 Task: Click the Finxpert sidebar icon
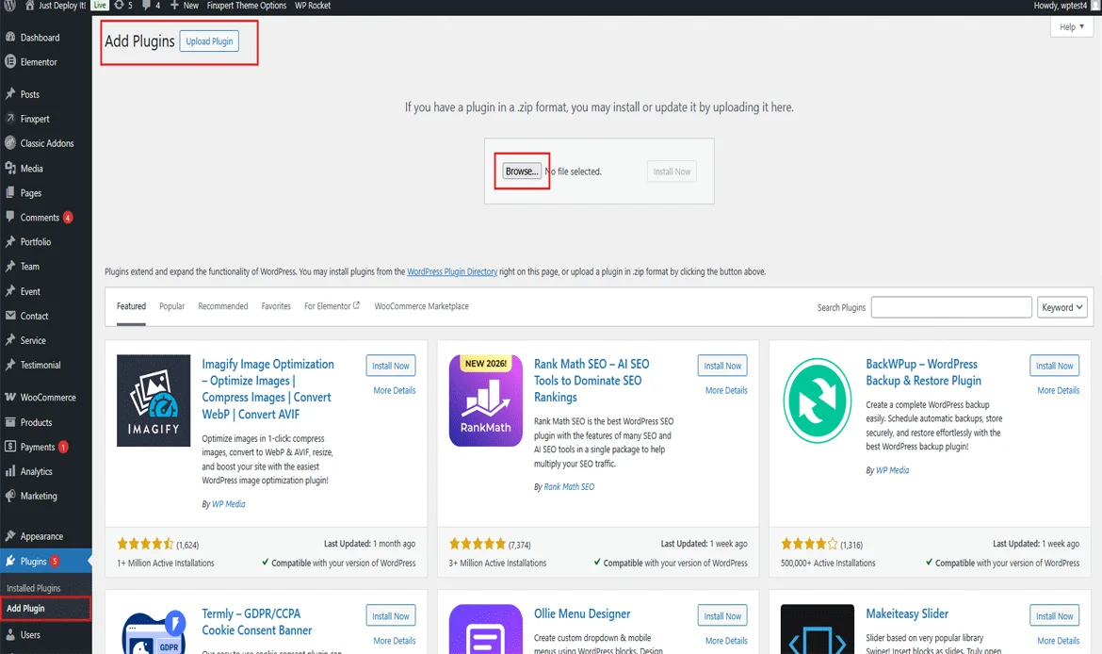tap(10, 118)
